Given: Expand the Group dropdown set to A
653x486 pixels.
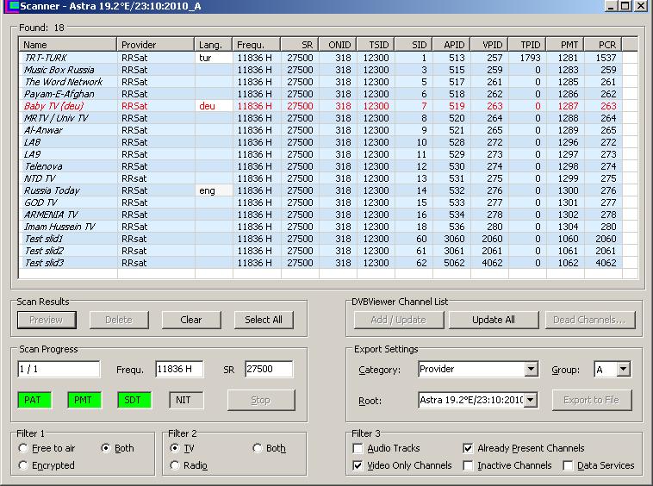Looking at the screenshot, I should pyautogui.click(x=624, y=370).
